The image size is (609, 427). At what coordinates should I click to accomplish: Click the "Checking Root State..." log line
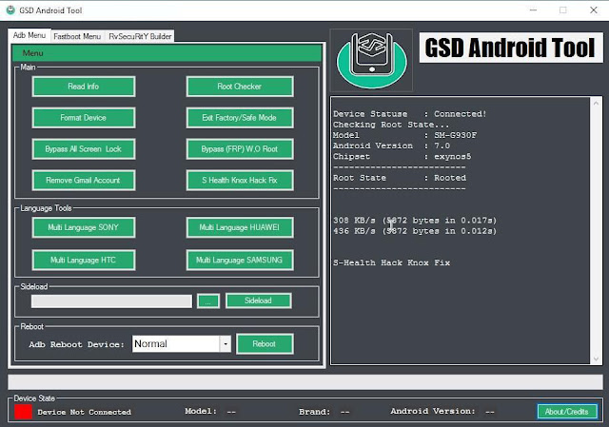[x=391, y=125]
